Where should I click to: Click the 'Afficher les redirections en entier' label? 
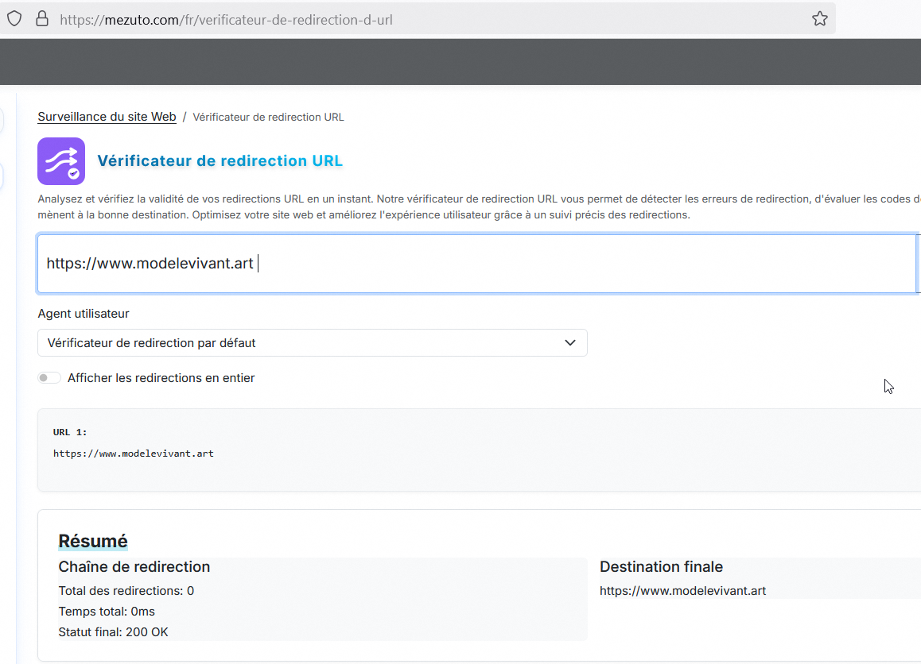[x=161, y=378]
